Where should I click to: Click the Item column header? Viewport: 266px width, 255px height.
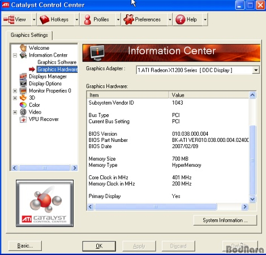(128, 95)
